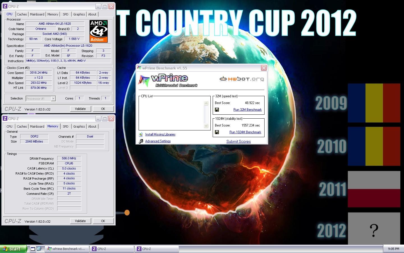
Task: Activate the second CPU-Z taskbar button
Action: [x=157, y=249]
